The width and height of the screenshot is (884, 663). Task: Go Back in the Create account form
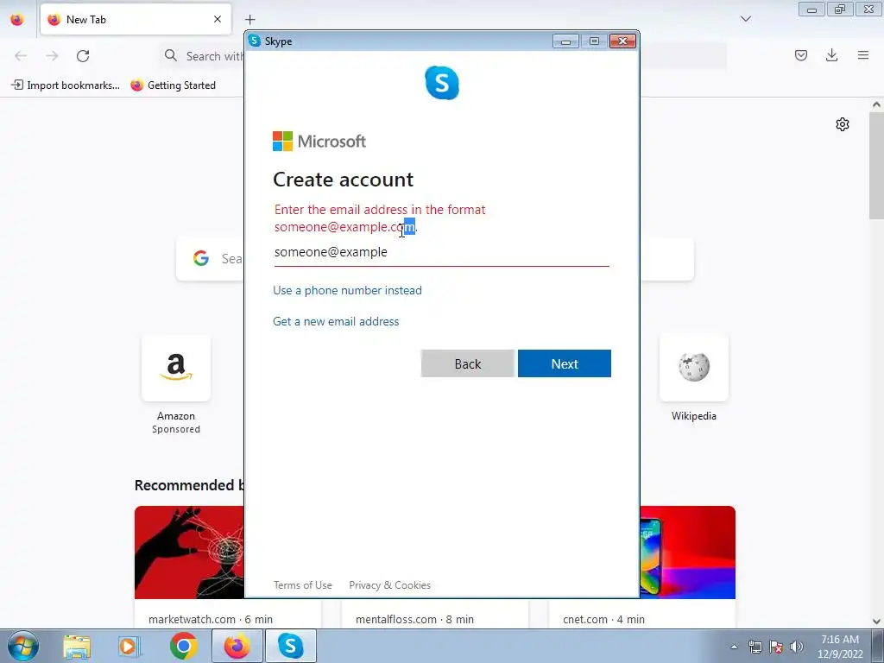pos(467,363)
